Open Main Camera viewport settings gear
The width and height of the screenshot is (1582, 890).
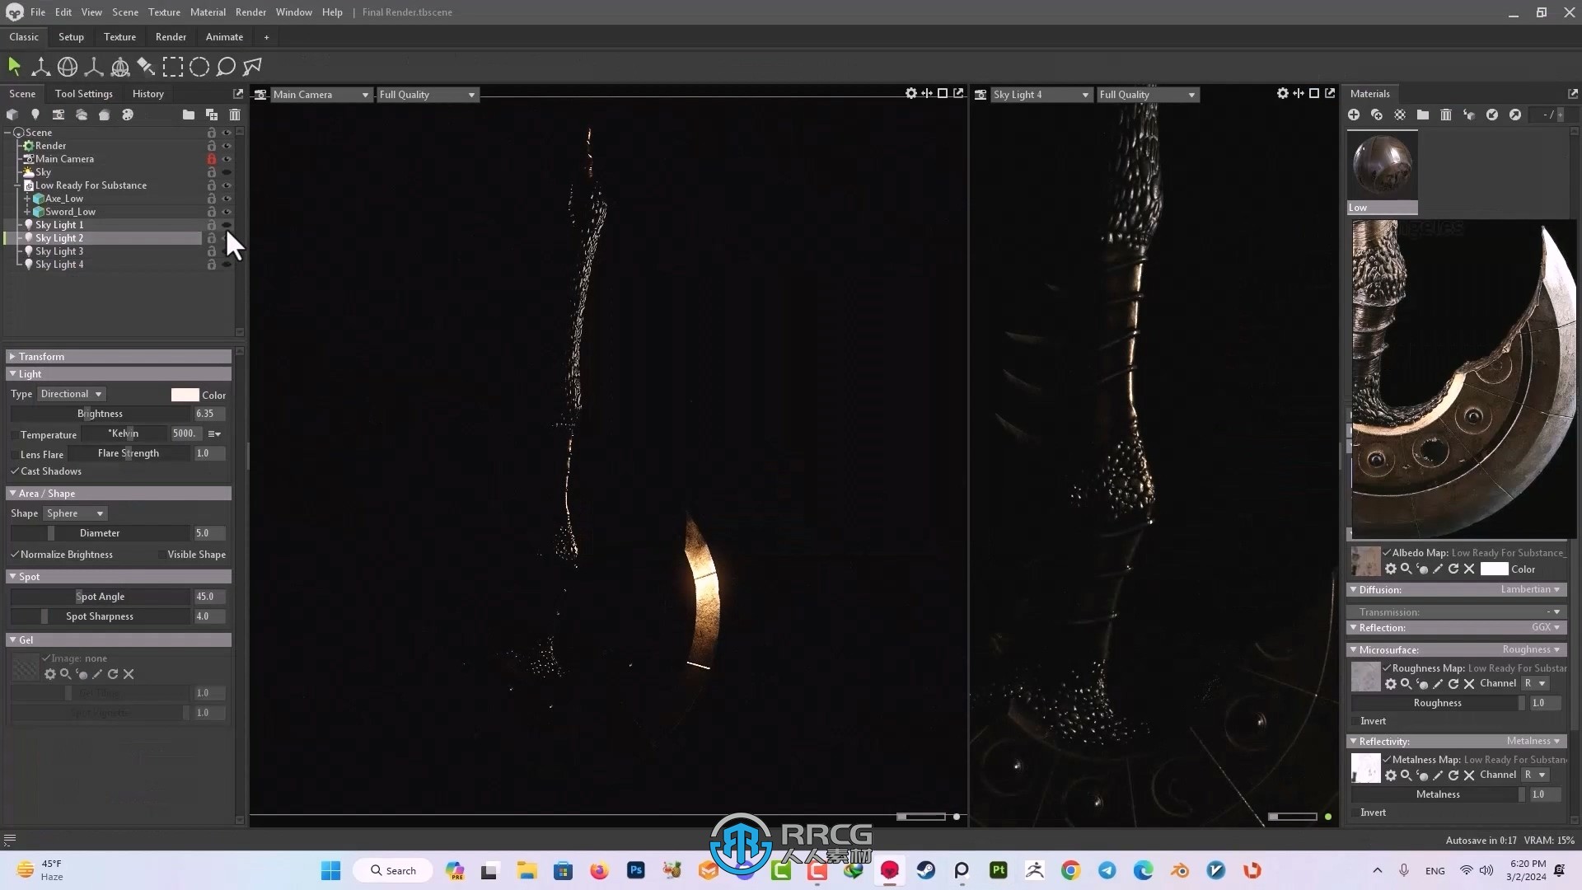click(x=911, y=93)
